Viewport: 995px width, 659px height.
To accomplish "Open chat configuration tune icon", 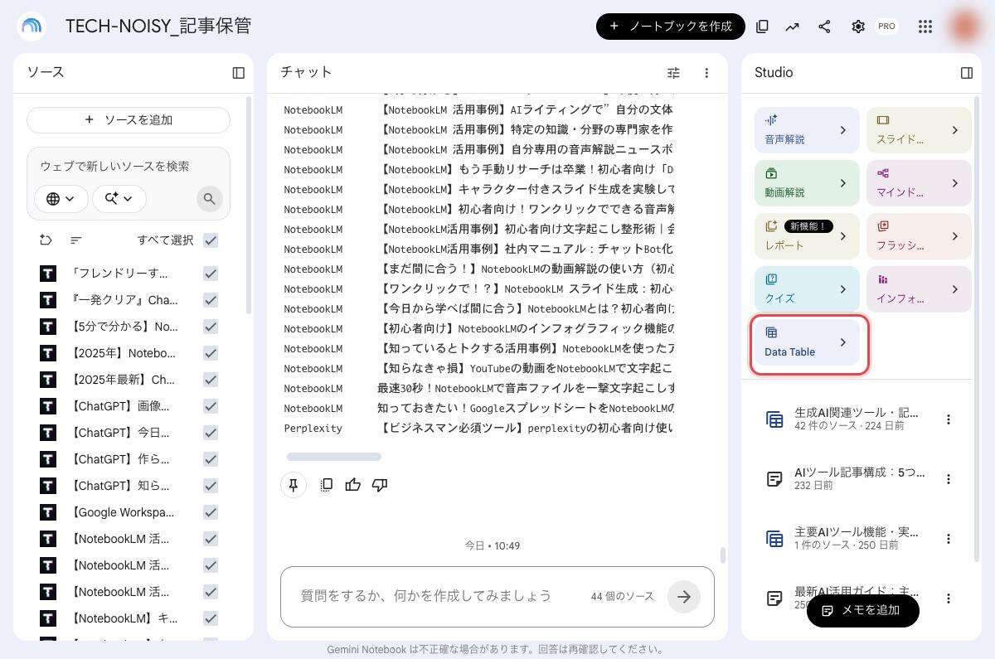I will (x=673, y=73).
